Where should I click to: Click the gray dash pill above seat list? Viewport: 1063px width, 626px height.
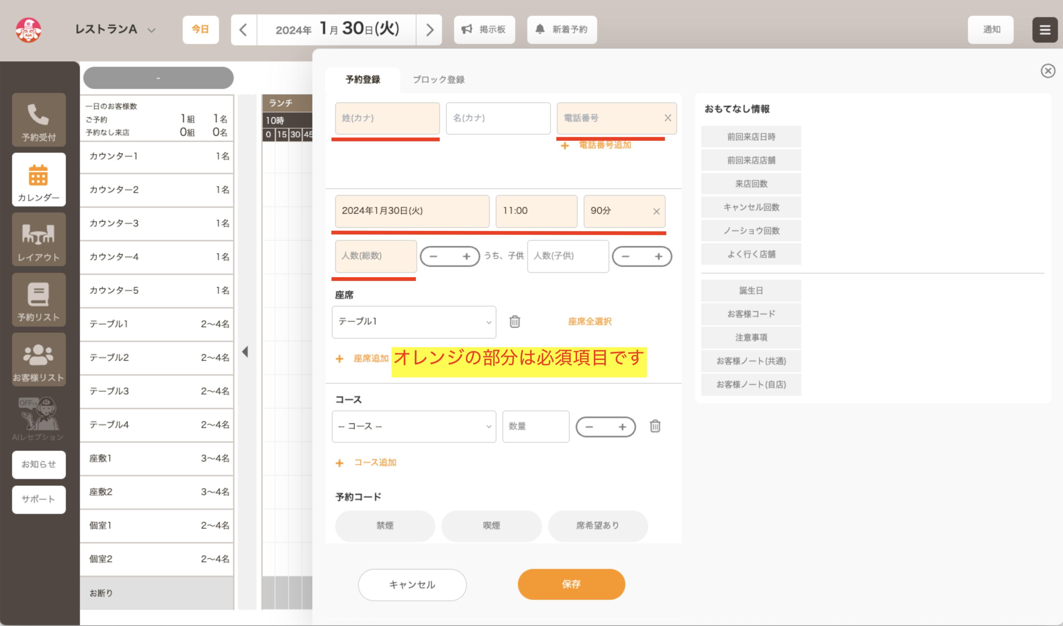[x=158, y=78]
